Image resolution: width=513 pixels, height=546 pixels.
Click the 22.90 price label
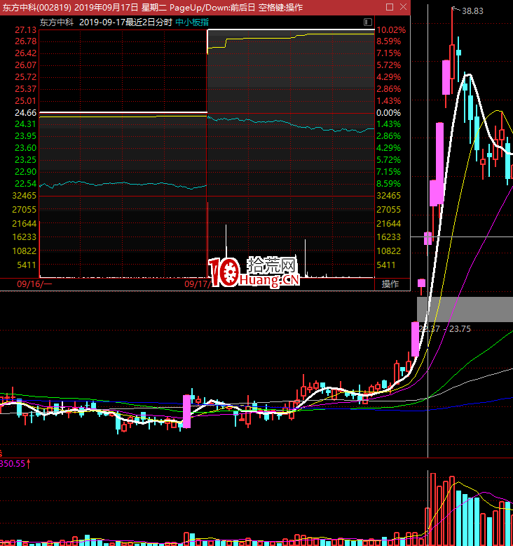point(25,171)
